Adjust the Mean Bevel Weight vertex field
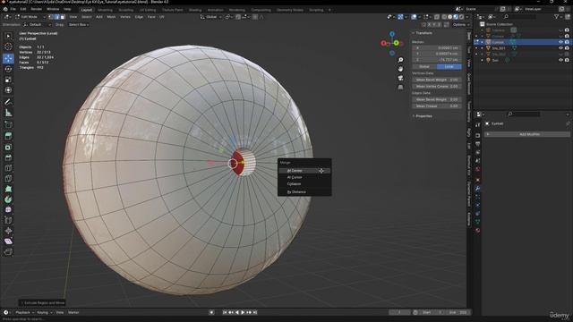The width and height of the screenshot is (573, 322). 437,80
